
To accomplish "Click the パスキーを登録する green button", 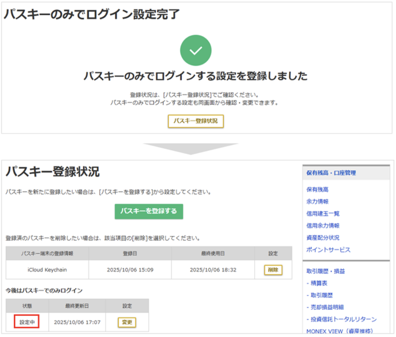I will (x=149, y=211).
